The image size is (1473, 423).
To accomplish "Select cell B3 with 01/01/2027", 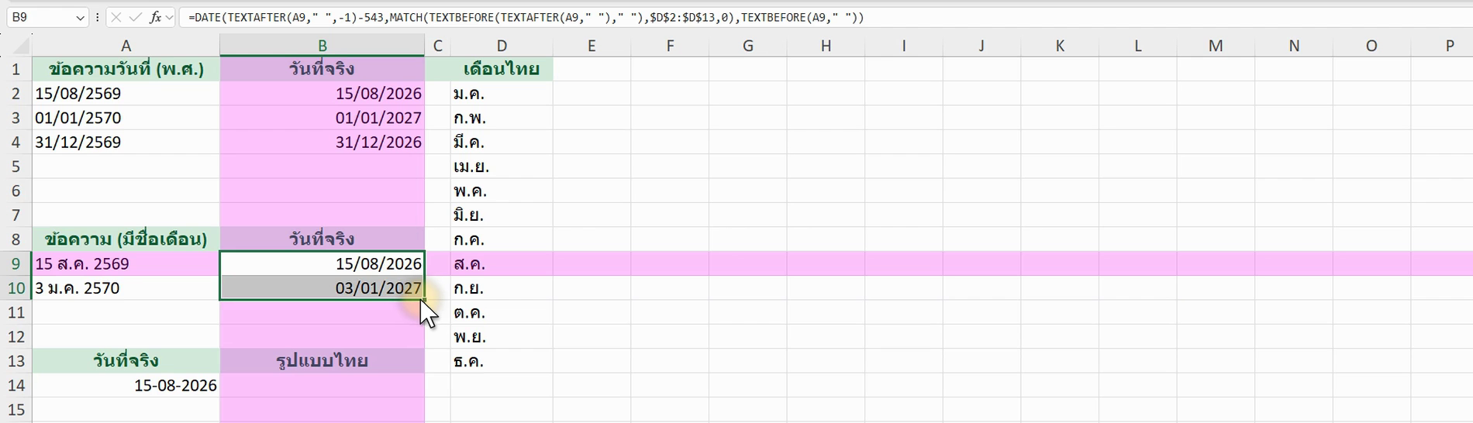I will coord(323,118).
